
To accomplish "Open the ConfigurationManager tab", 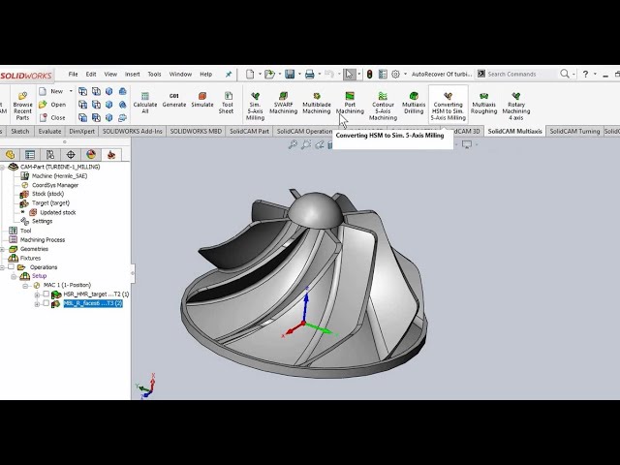I will pyautogui.click(x=50, y=155).
